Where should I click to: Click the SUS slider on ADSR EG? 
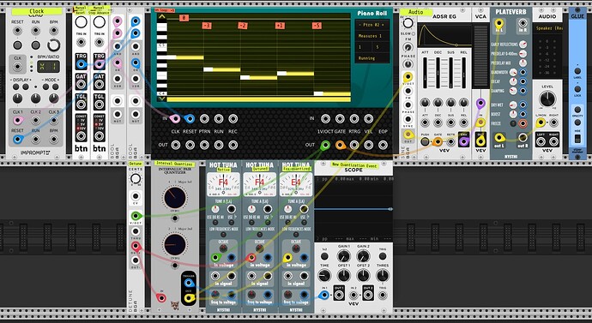tap(450, 74)
